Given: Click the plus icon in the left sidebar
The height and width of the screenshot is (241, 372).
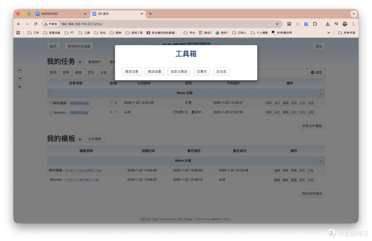Looking at the screenshot, I should pos(20,87).
